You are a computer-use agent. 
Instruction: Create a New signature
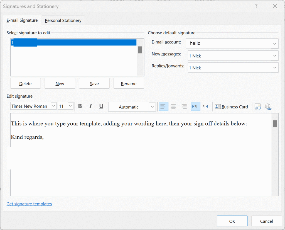(x=60, y=83)
